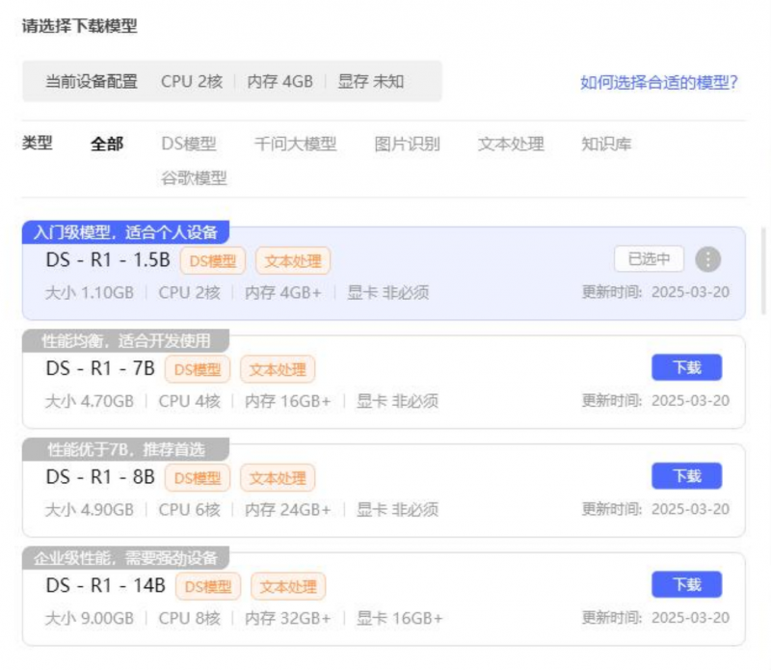Switch to the DS模型 filter tab
The height and width of the screenshot is (670, 771).
click(189, 145)
